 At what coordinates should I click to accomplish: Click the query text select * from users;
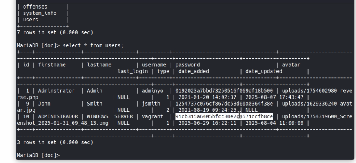93,45
